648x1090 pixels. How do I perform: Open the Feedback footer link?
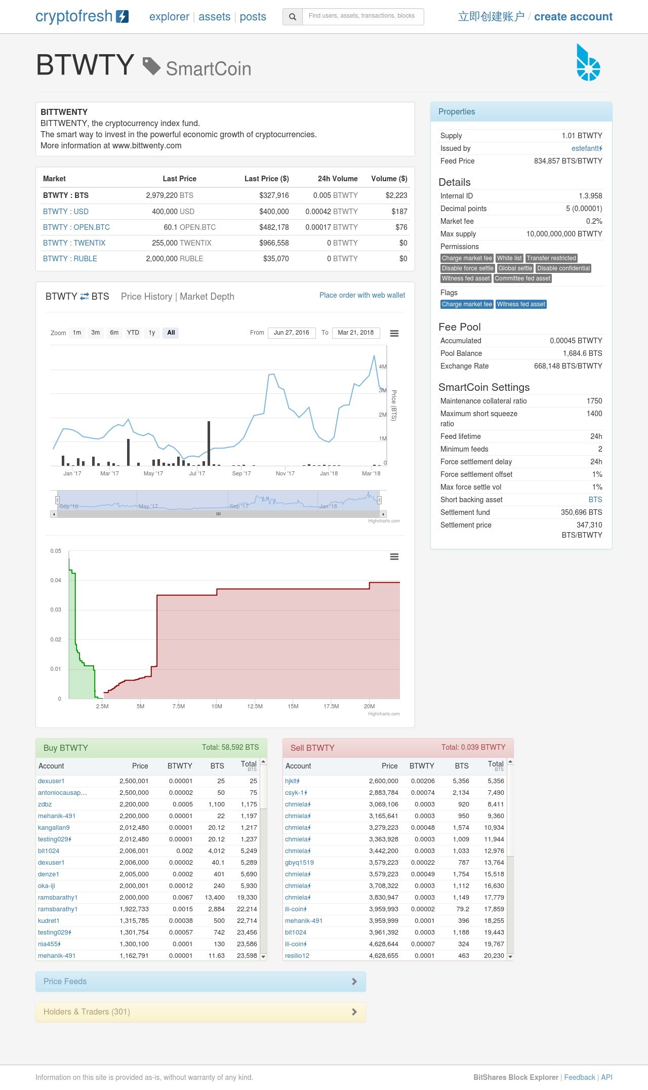(x=580, y=1077)
